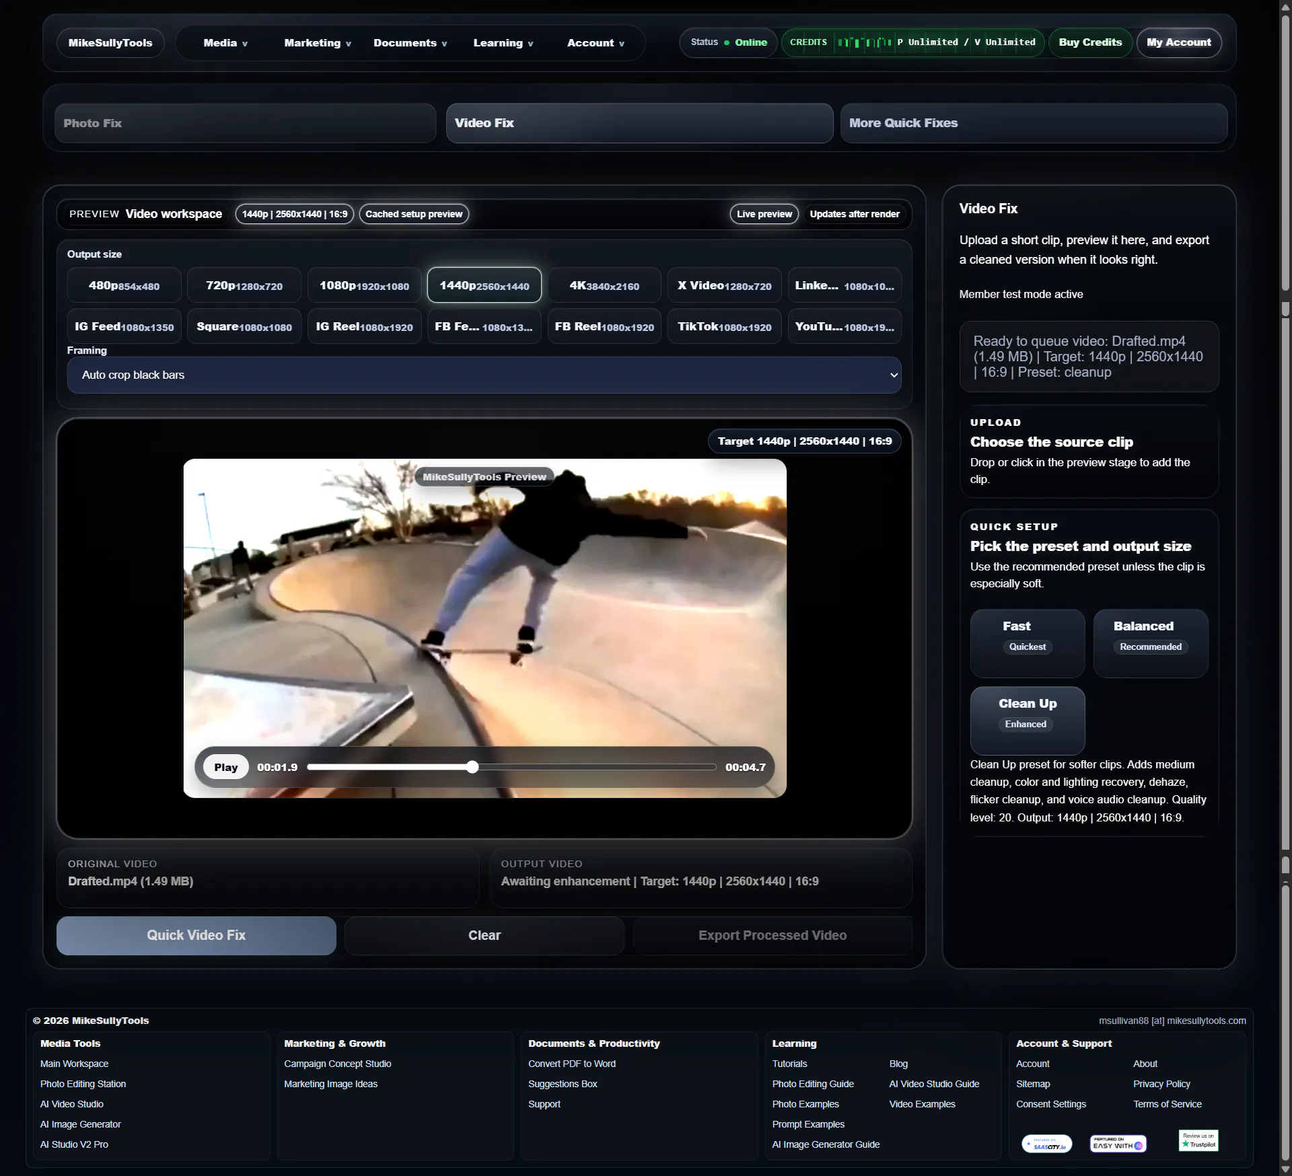This screenshot has width=1292, height=1176.
Task: Switch to the Video Fix tab
Action: (x=639, y=123)
